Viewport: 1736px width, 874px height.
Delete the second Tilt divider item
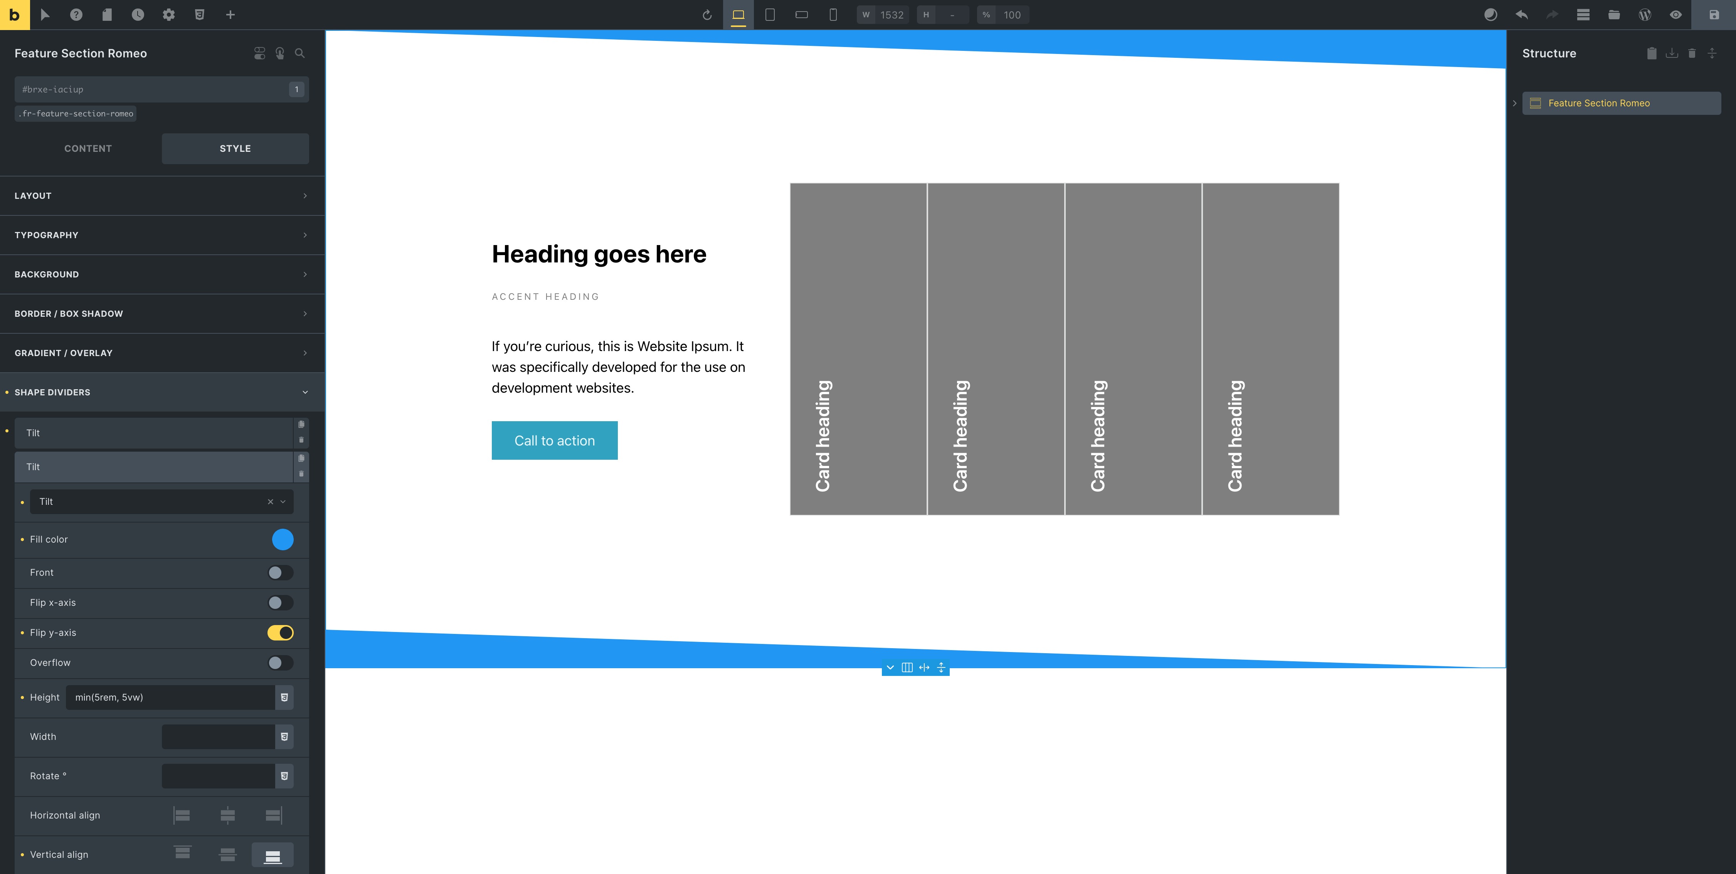click(x=301, y=474)
